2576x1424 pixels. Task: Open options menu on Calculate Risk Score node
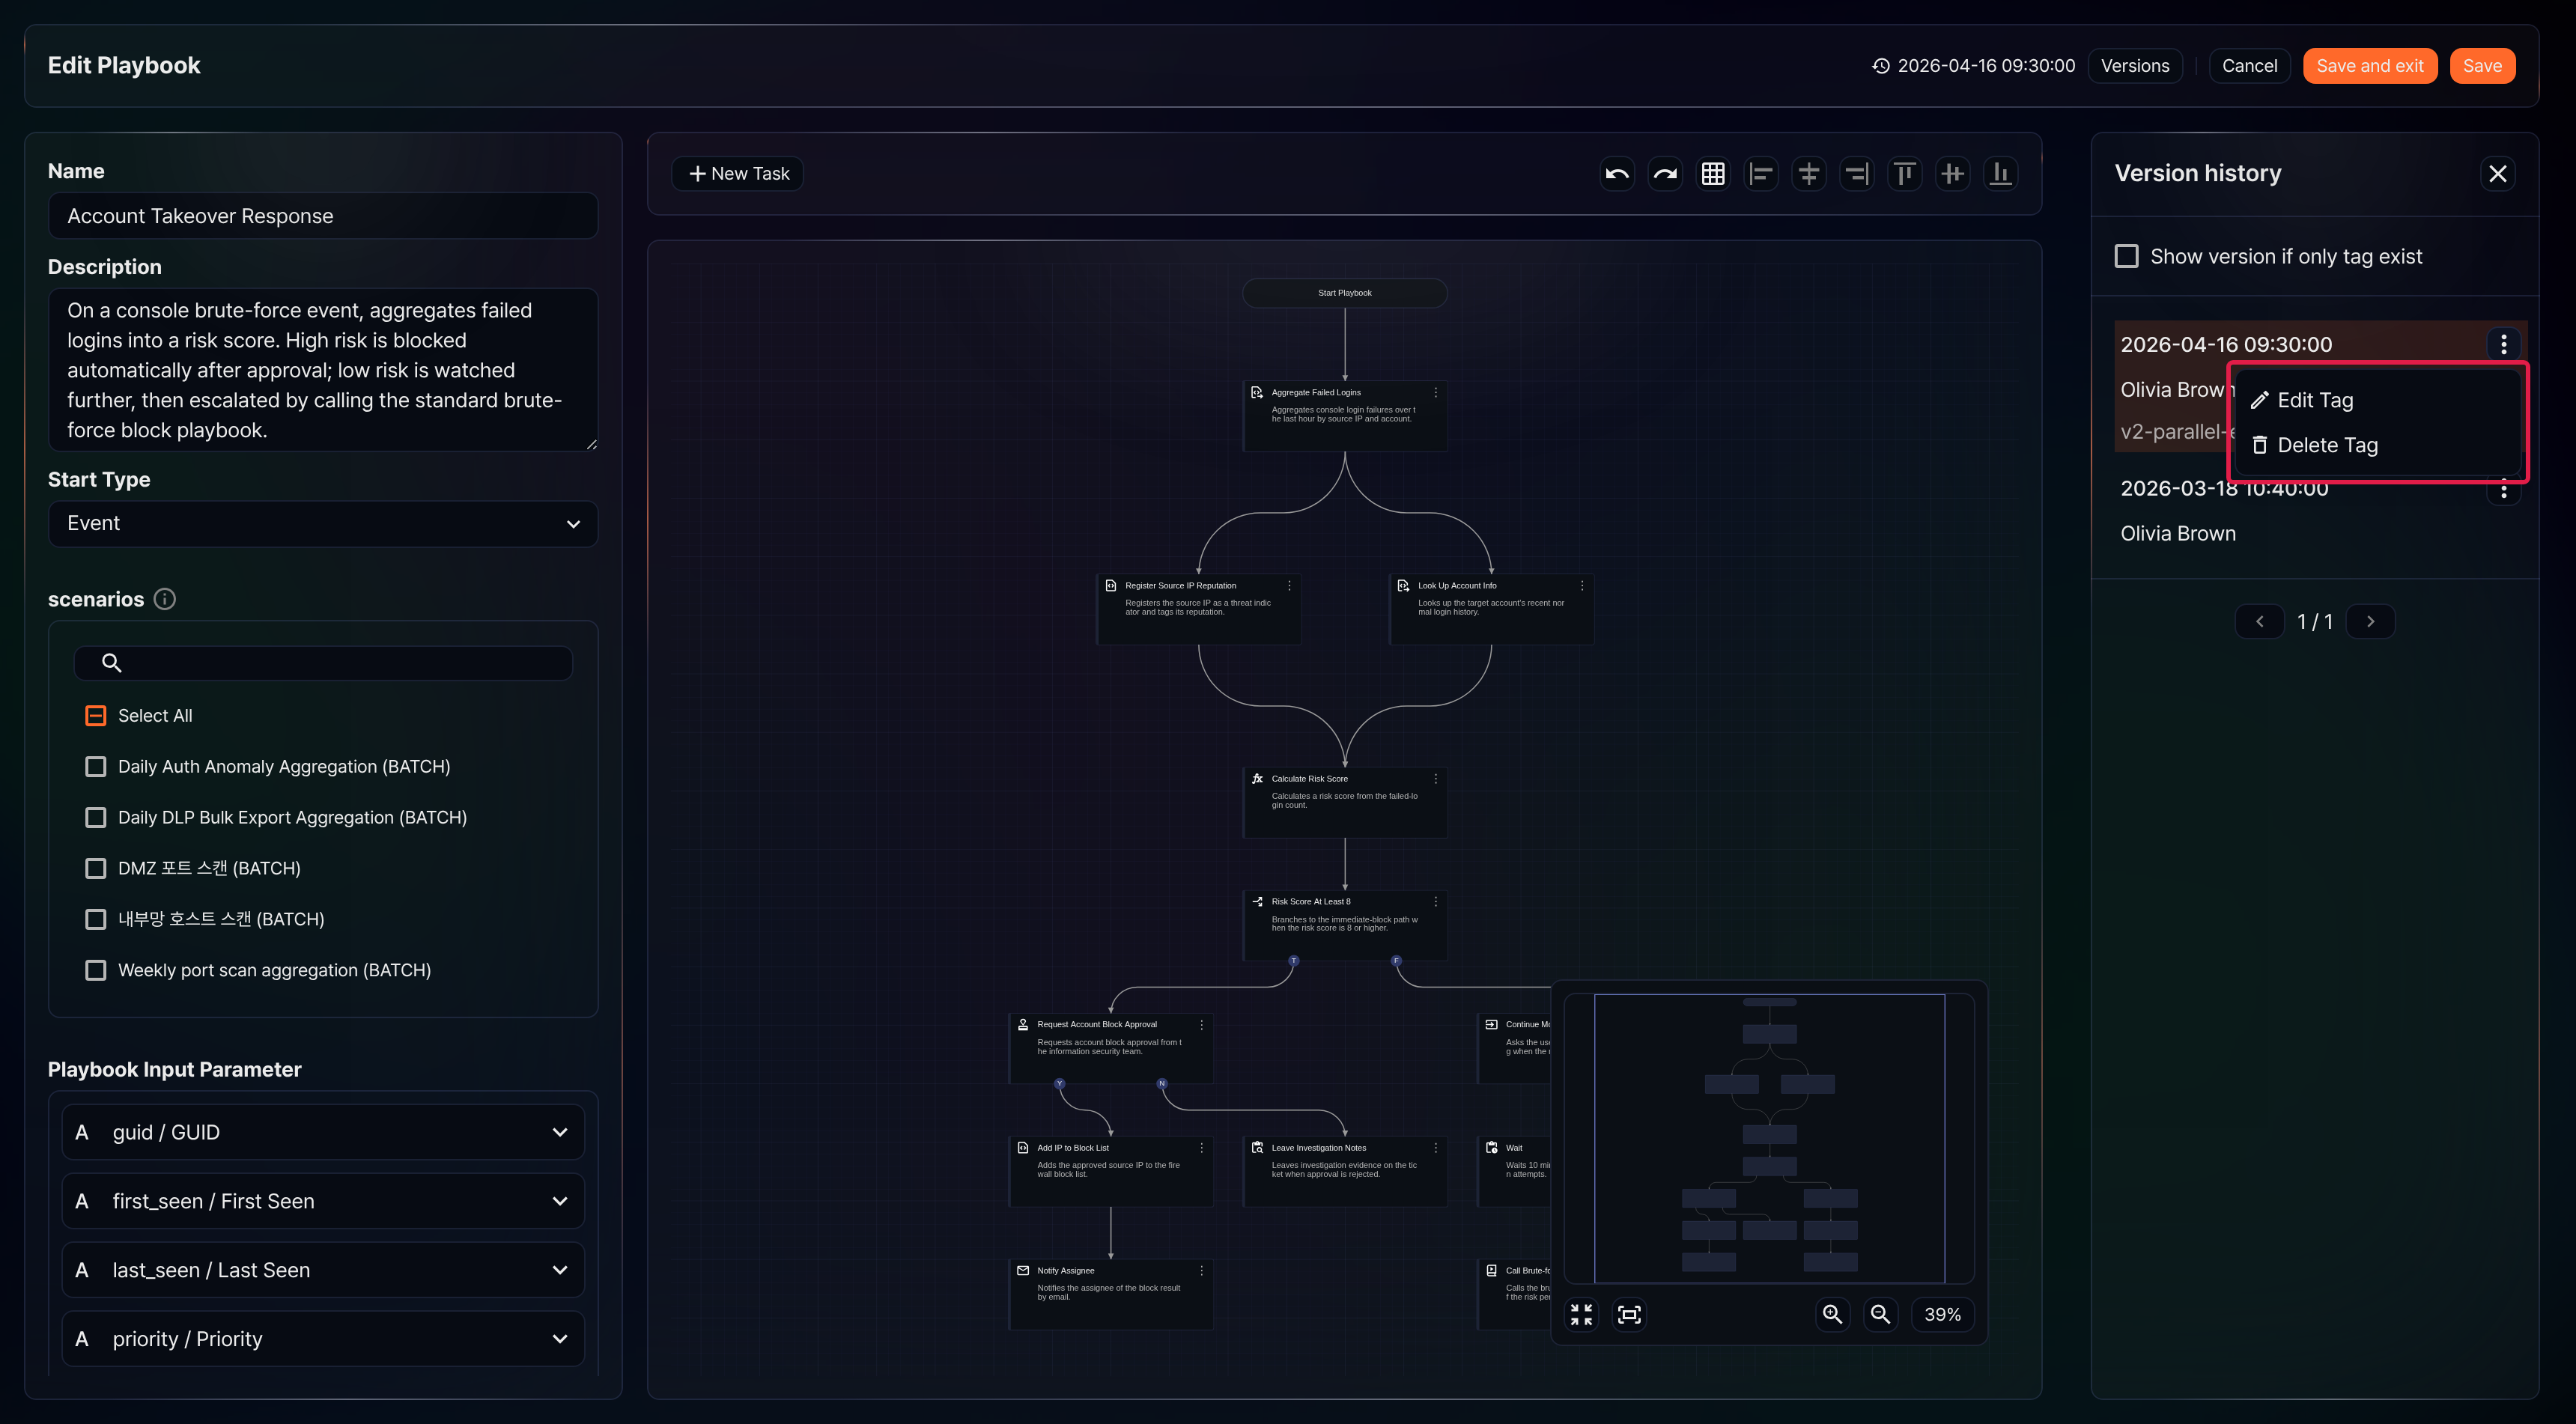1436,779
